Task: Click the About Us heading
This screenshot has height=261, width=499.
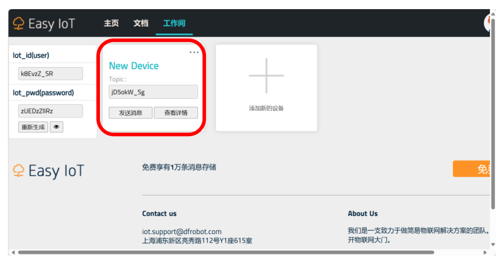Action: 363,213
